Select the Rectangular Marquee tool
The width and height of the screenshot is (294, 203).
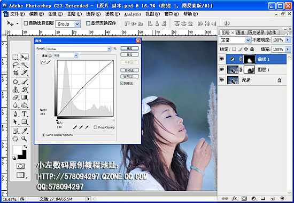(16, 57)
